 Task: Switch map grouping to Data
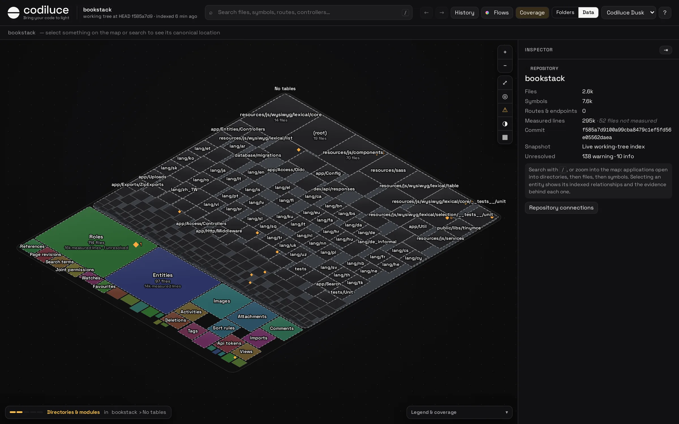tap(588, 12)
